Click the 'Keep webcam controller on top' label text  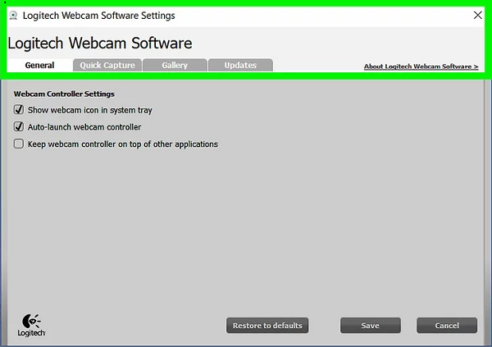(122, 144)
